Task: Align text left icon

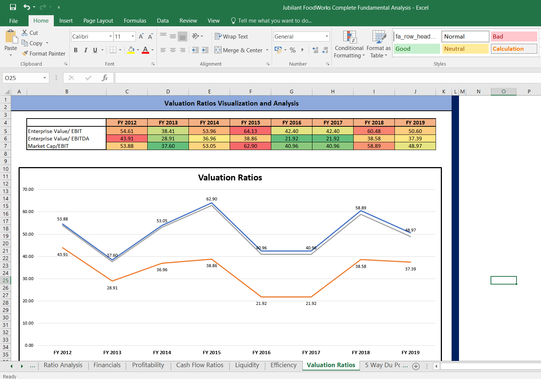Action: point(163,50)
